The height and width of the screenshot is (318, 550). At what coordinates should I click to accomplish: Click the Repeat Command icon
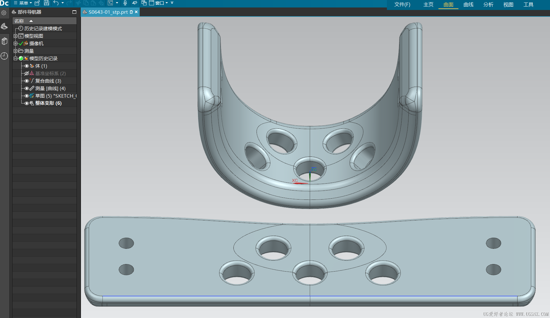coord(110,3)
